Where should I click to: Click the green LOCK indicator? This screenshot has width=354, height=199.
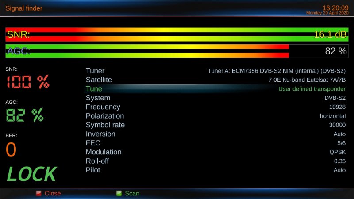click(31, 174)
